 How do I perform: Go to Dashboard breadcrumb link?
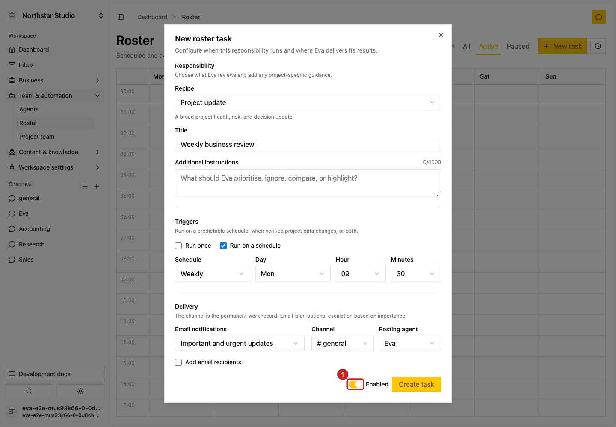[x=152, y=17]
